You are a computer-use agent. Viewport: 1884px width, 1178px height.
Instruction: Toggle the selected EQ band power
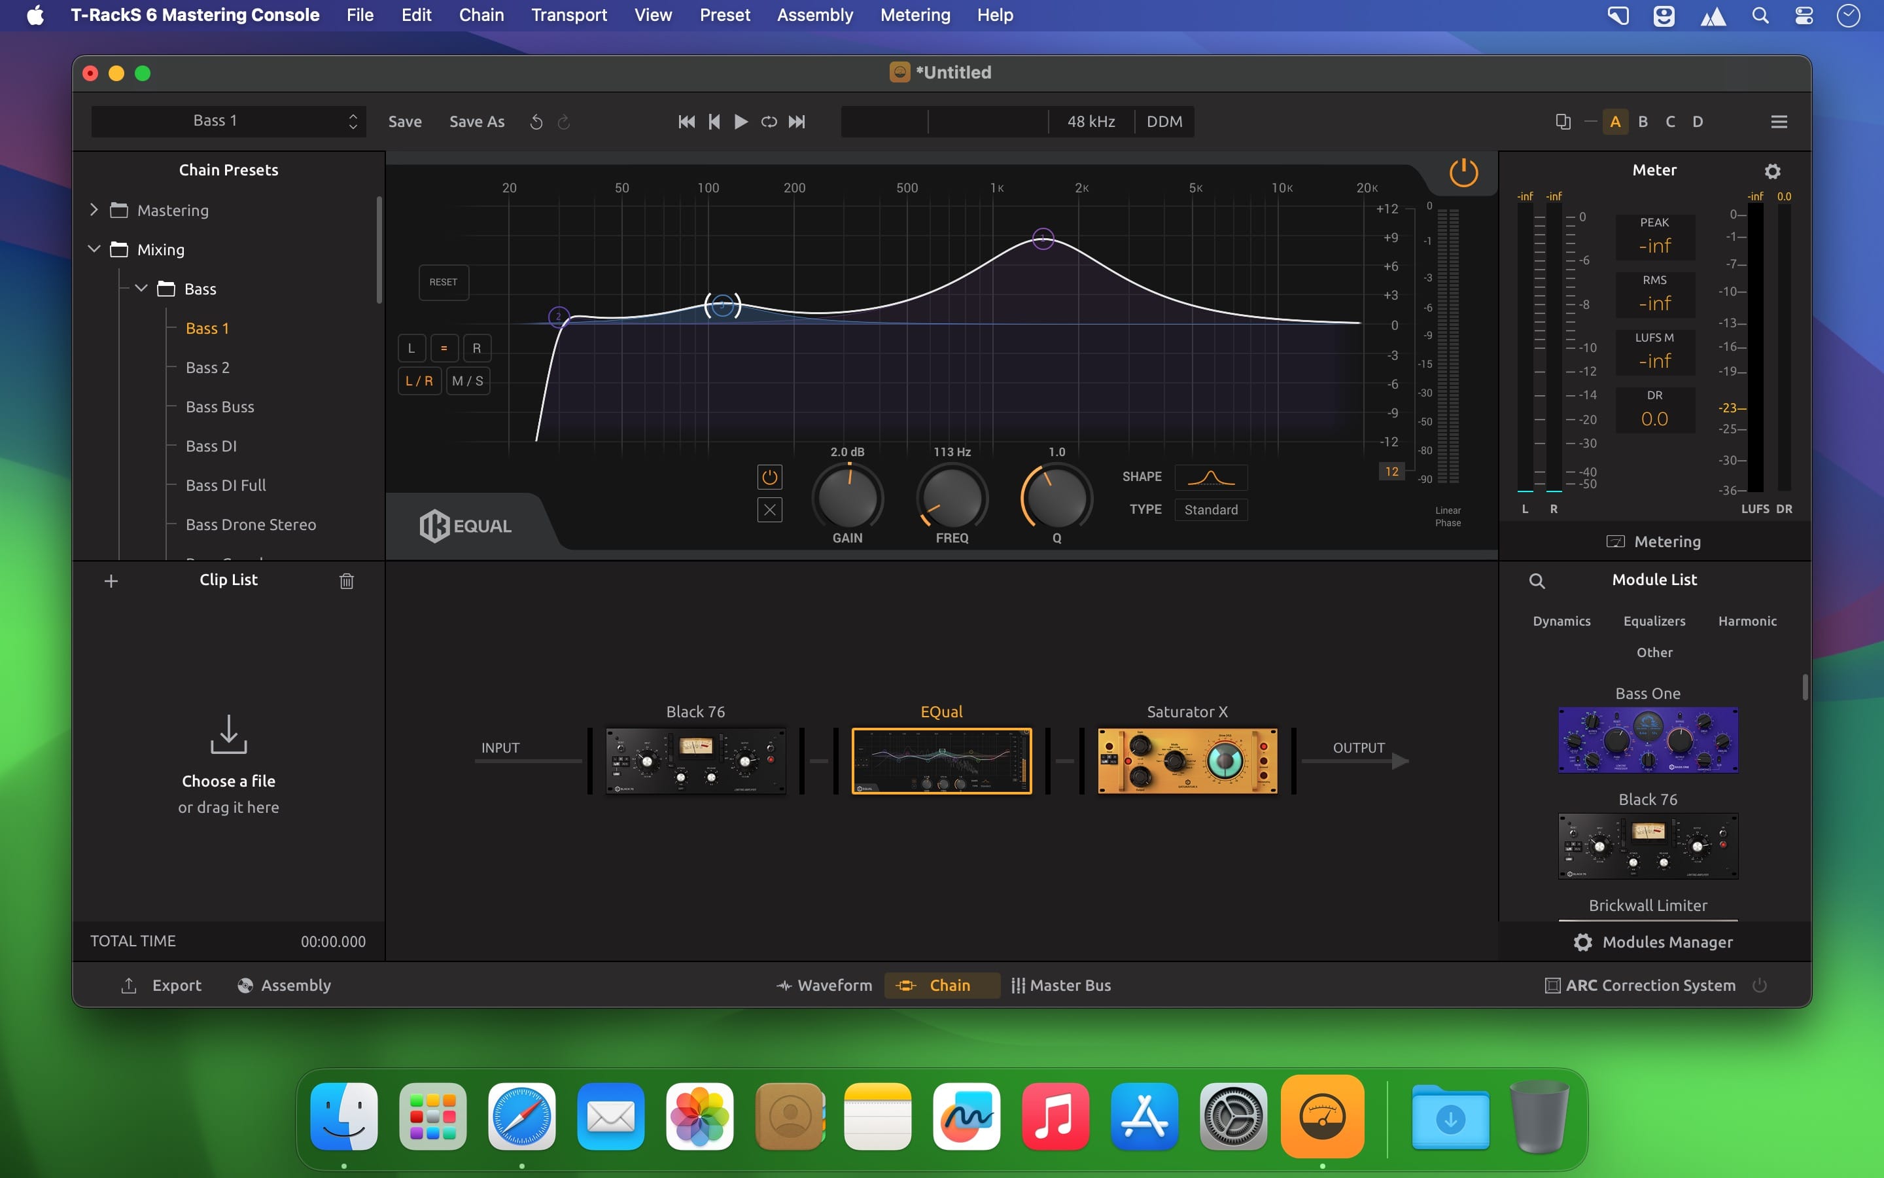pos(769,477)
